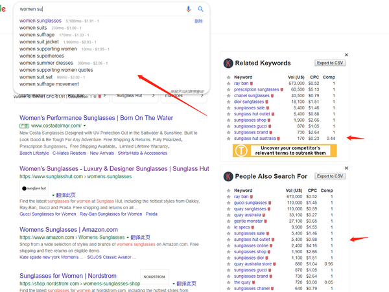Click Keywords Everywhere logo beside Related Keywords
The width and height of the screenshot is (389, 292).
(228, 63)
